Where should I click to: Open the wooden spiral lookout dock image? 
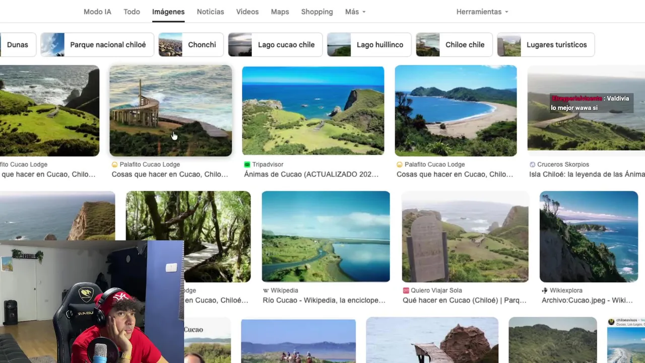(171, 110)
